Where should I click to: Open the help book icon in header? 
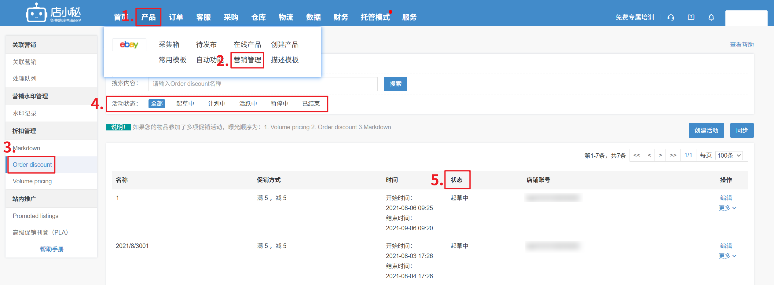click(691, 17)
